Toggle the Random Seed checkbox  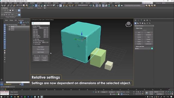pos(34,42)
